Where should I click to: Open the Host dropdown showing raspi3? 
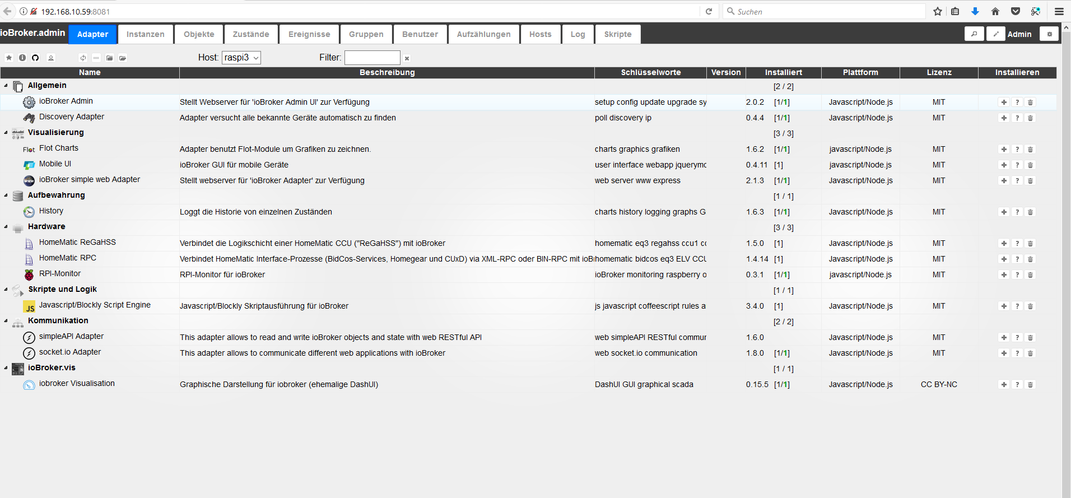pos(241,58)
